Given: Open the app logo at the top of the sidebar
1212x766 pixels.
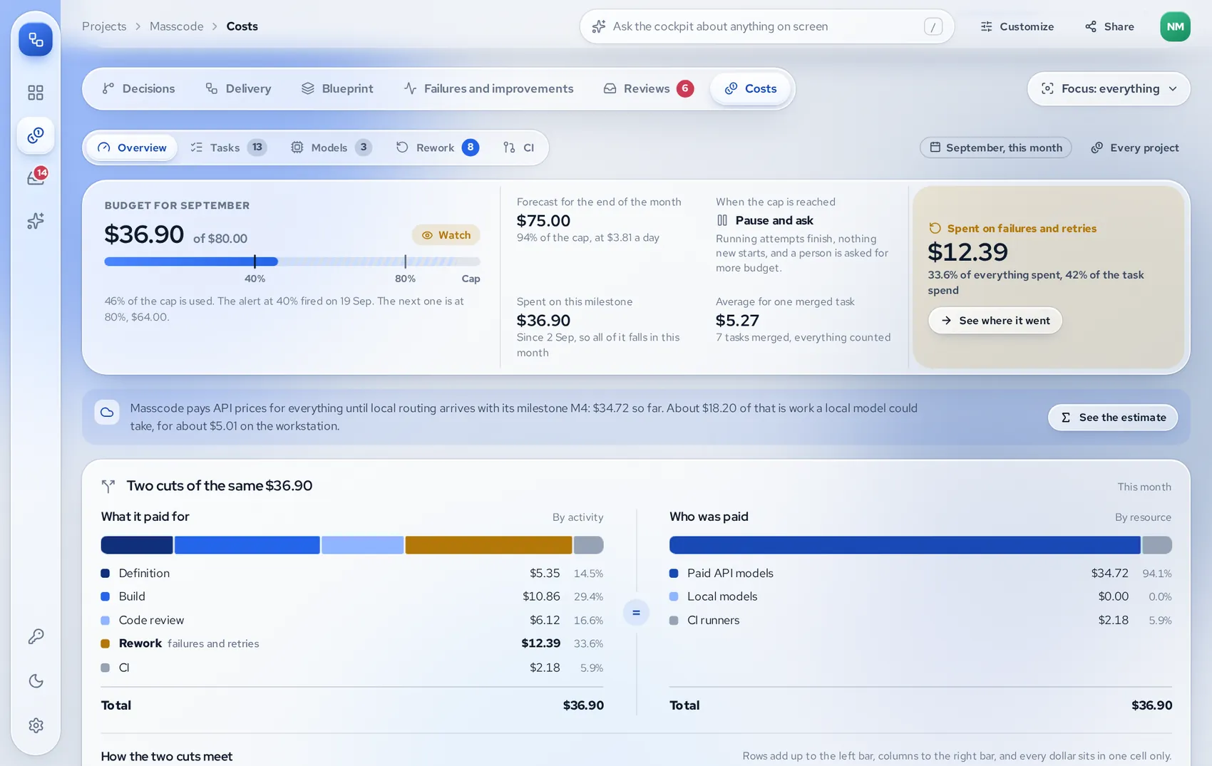Looking at the screenshot, I should (x=36, y=39).
